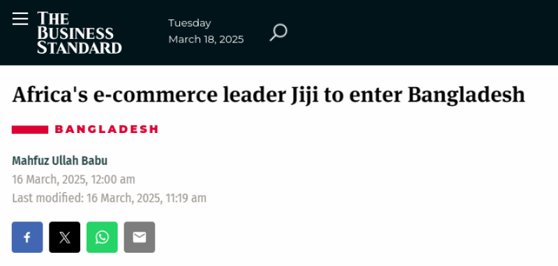Image resolution: width=558 pixels, height=266 pixels.
Task: Click the red bar beside the BANGLADESH category
Action: click(x=30, y=130)
